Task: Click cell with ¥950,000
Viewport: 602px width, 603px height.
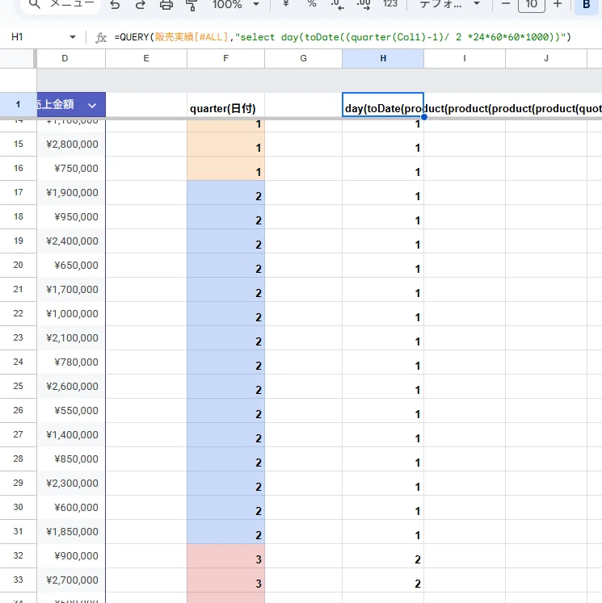Action: click(x=71, y=217)
